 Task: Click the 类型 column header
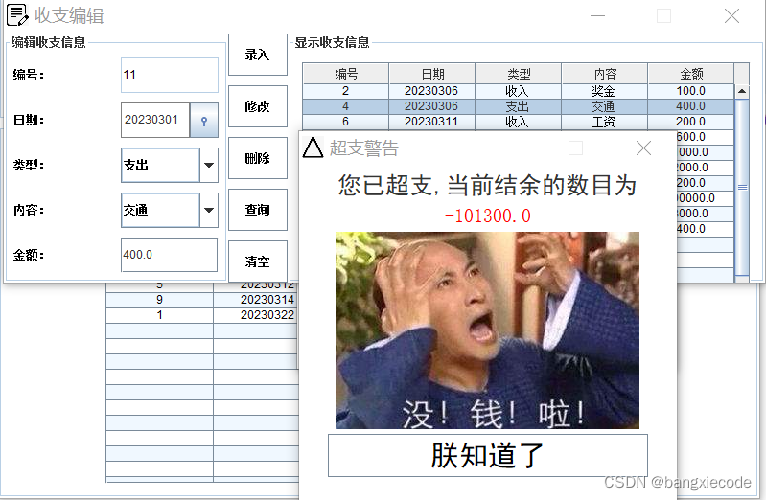click(519, 73)
